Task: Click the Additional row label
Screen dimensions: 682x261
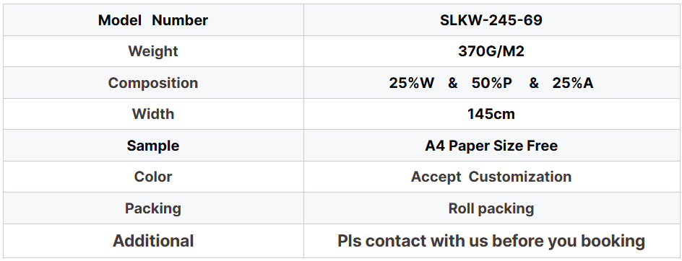Action: (153, 241)
